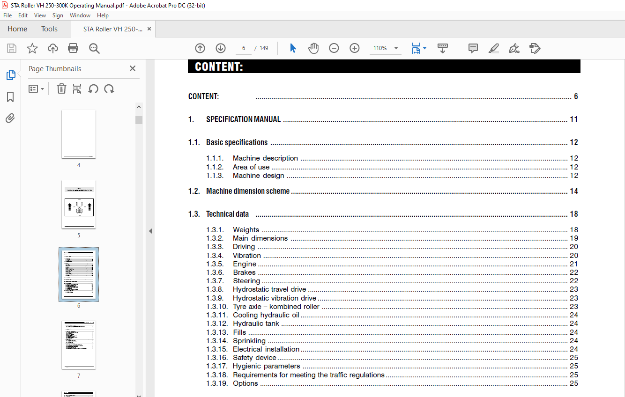This screenshot has width=625, height=397.
Task: Rotate page clockwise
Action: (109, 88)
